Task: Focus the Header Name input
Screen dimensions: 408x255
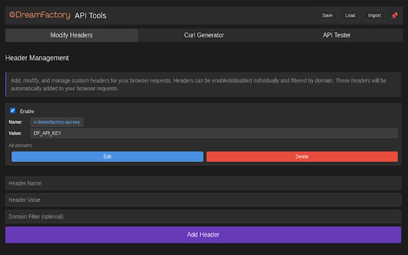Action: point(203,183)
